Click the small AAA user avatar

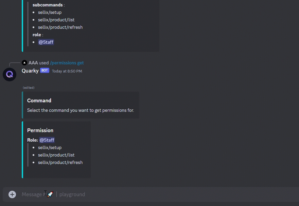[24, 63]
